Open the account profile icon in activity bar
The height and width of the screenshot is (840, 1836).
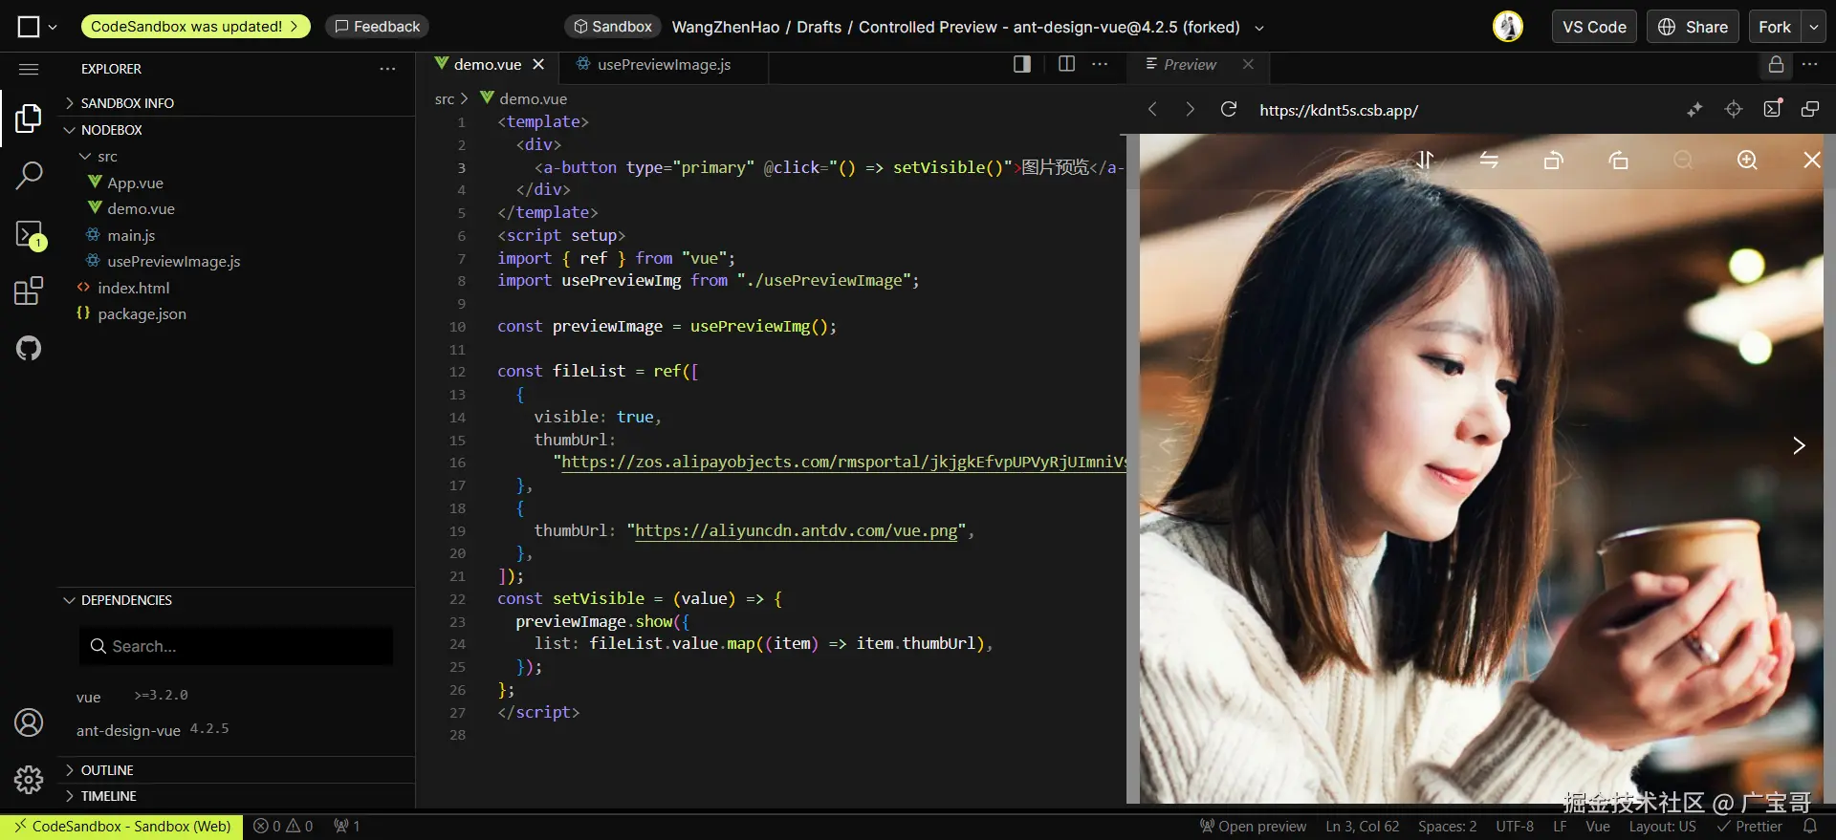pyautogui.click(x=29, y=722)
